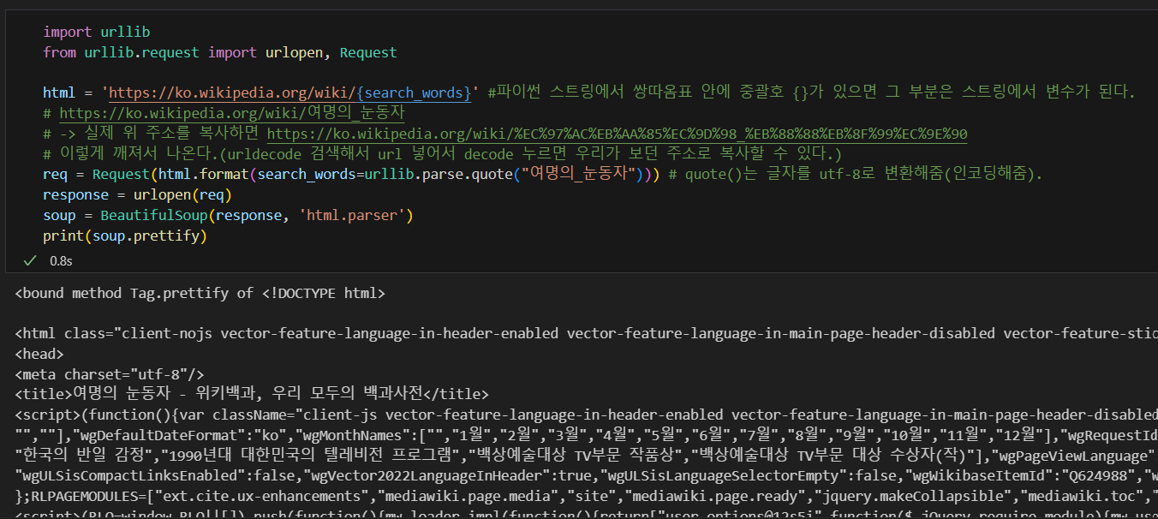The width and height of the screenshot is (1158, 519).
Task: Open the ko.wikipedia.org/wiki/{search_words} URL string
Action: 289,92
